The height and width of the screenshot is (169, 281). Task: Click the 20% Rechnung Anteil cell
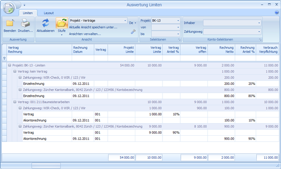pyautogui.click(x=245, y=83)
